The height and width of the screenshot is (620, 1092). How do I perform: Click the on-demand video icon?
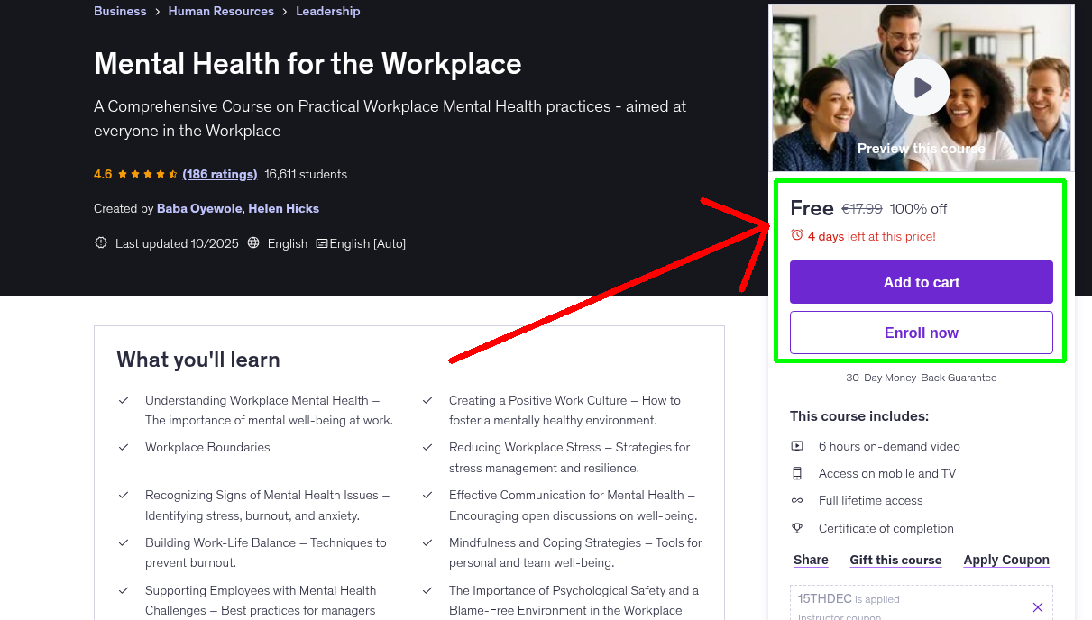797,446
